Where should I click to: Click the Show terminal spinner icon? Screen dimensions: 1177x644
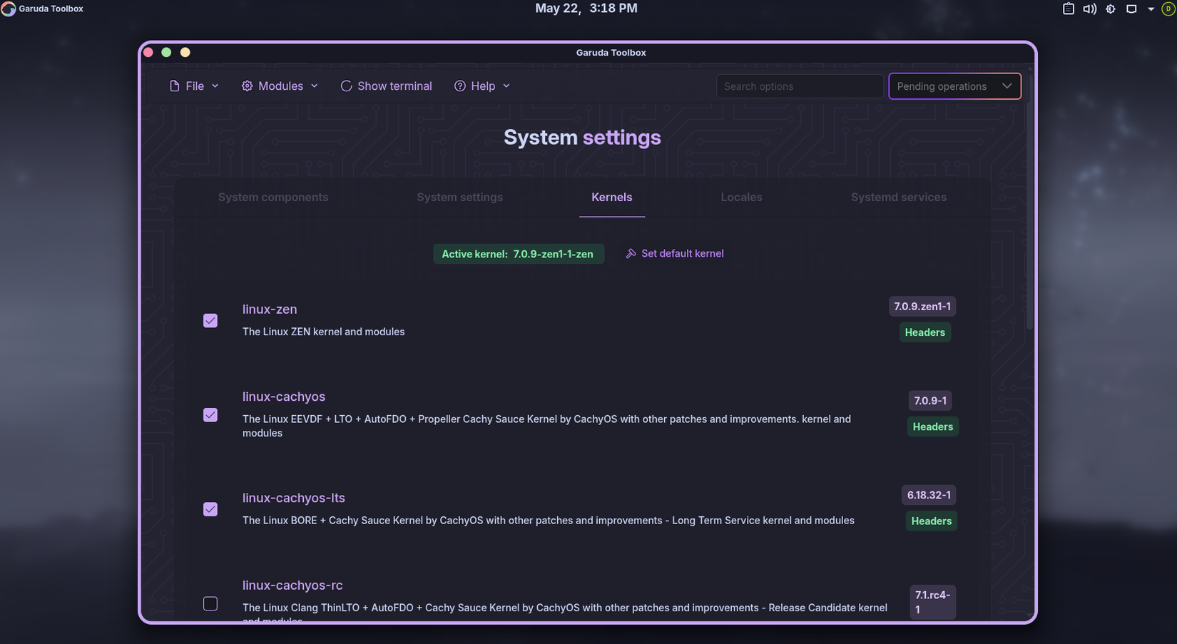(x=346, y=86)
